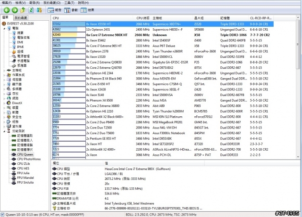Click the hourglass benchmark icon for 效能測試
Image resolution: width=302 pixels, height=217 pixels.
[x=9, y=131]
